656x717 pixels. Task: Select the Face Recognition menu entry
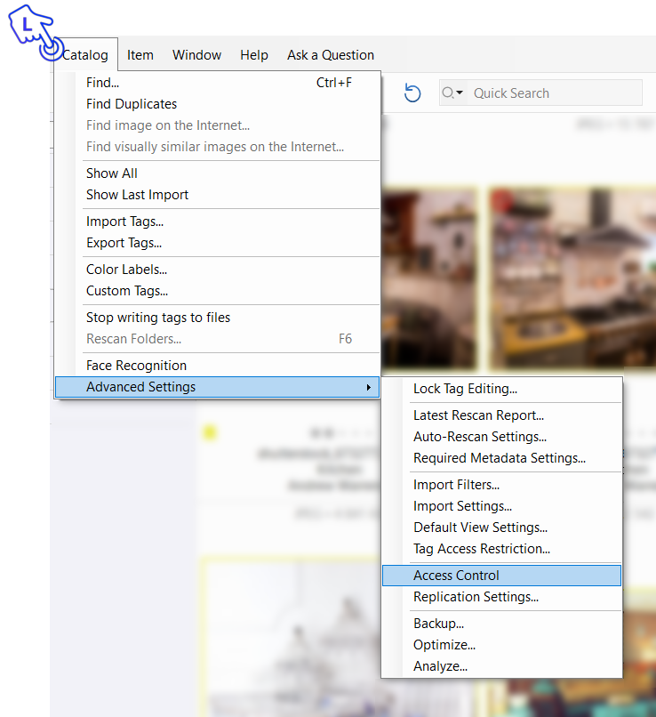136,366
